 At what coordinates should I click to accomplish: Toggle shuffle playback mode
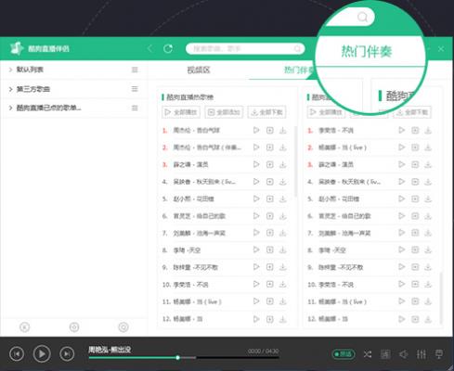pos(368,354)
